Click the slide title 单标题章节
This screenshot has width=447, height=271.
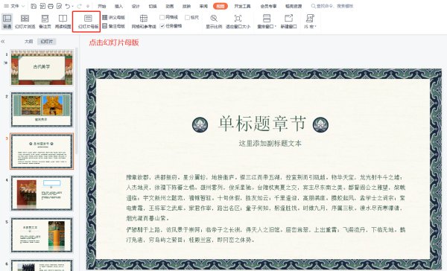click(x=261, y=124)
